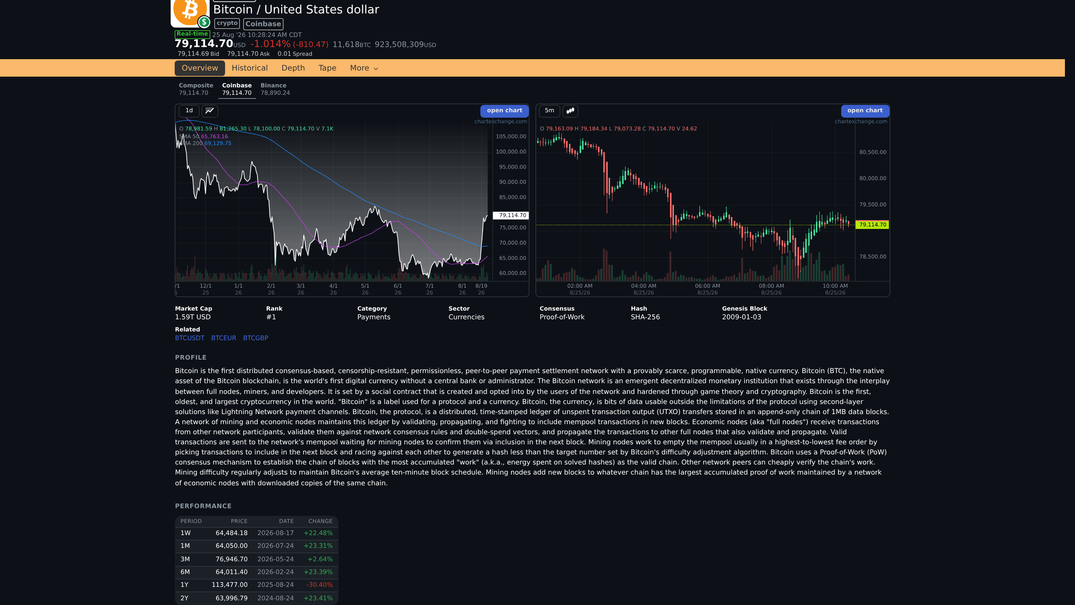Open the BTCEUR related link
1075x605 pixels.
point(223,338)
